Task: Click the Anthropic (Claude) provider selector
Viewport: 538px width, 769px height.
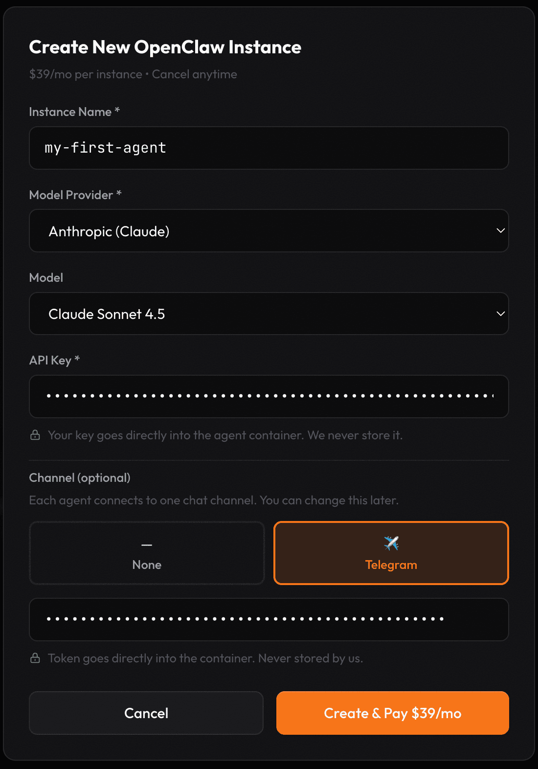Action: click(x=269, y=231)
